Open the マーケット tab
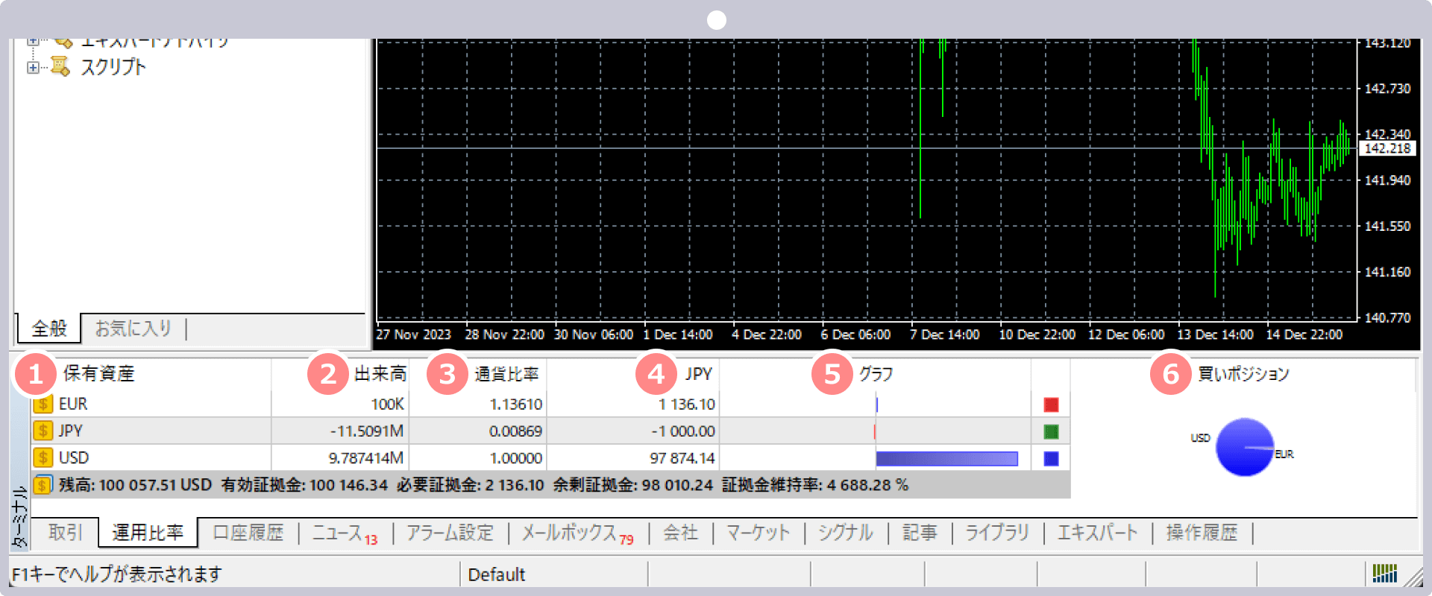This screenshot has height=596, width=1432. tap(758, 533)
